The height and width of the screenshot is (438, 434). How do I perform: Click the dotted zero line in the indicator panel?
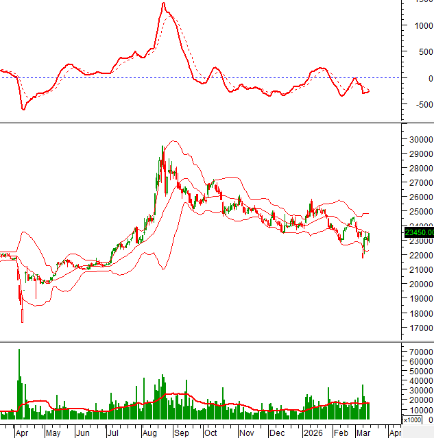[x=274, y=77]
